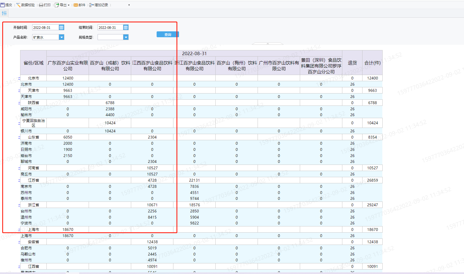
Task: Select the 苏州市 row label
Action: (26, 193)
